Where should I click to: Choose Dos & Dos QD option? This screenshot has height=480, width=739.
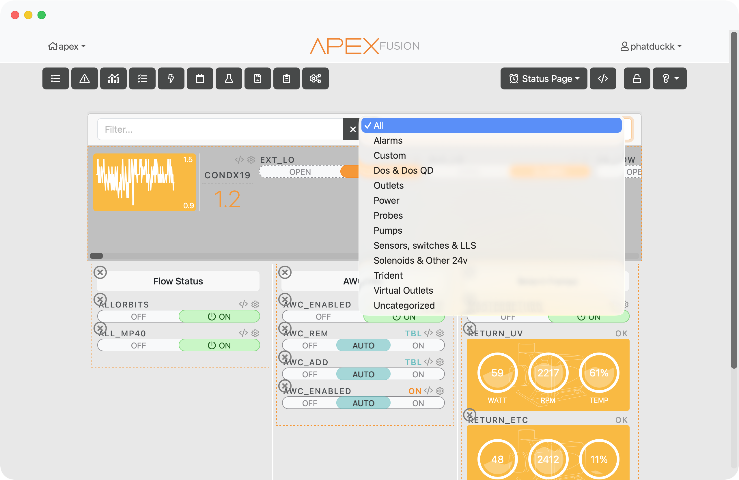(x=492, y=170)
